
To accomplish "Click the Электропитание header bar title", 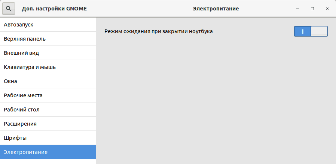I will pyautogui.click(x=216, y=9).
